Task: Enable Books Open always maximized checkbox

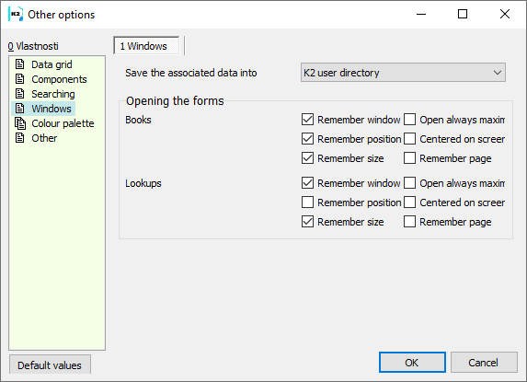Action: 409,120
